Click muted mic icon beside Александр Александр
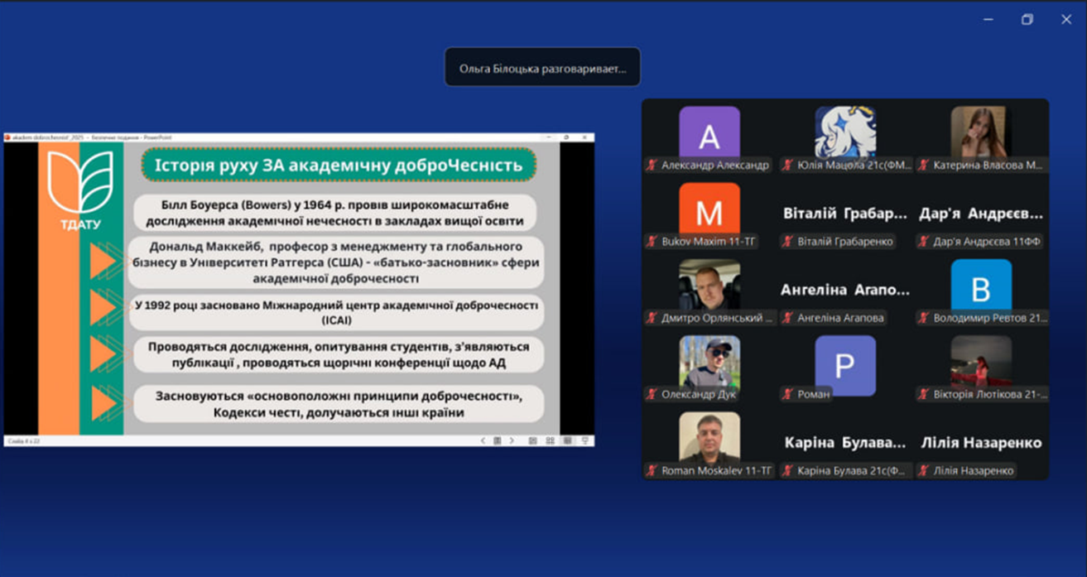1087x577 pixels. click(x=652, y=166)
